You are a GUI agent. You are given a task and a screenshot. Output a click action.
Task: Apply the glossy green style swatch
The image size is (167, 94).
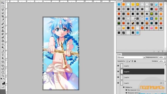click(152, 14)
